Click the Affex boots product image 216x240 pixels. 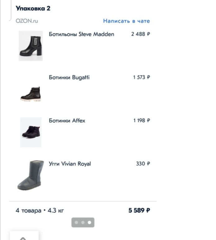[30, 132]
